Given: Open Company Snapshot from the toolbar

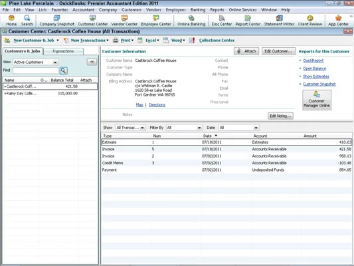Looking at the screenshot, I should (x=56, y=21).
